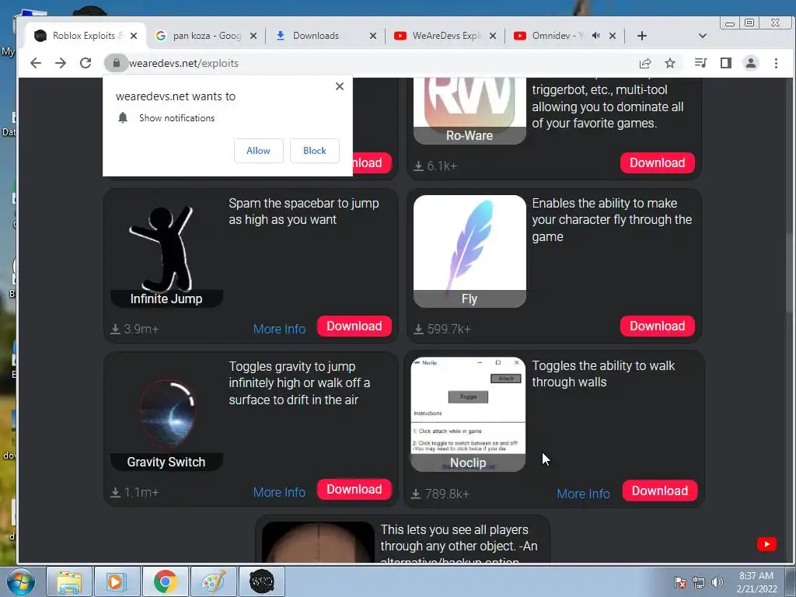Open Windows Start menu
Screen dimensions: 796x597
click(21, 581)
